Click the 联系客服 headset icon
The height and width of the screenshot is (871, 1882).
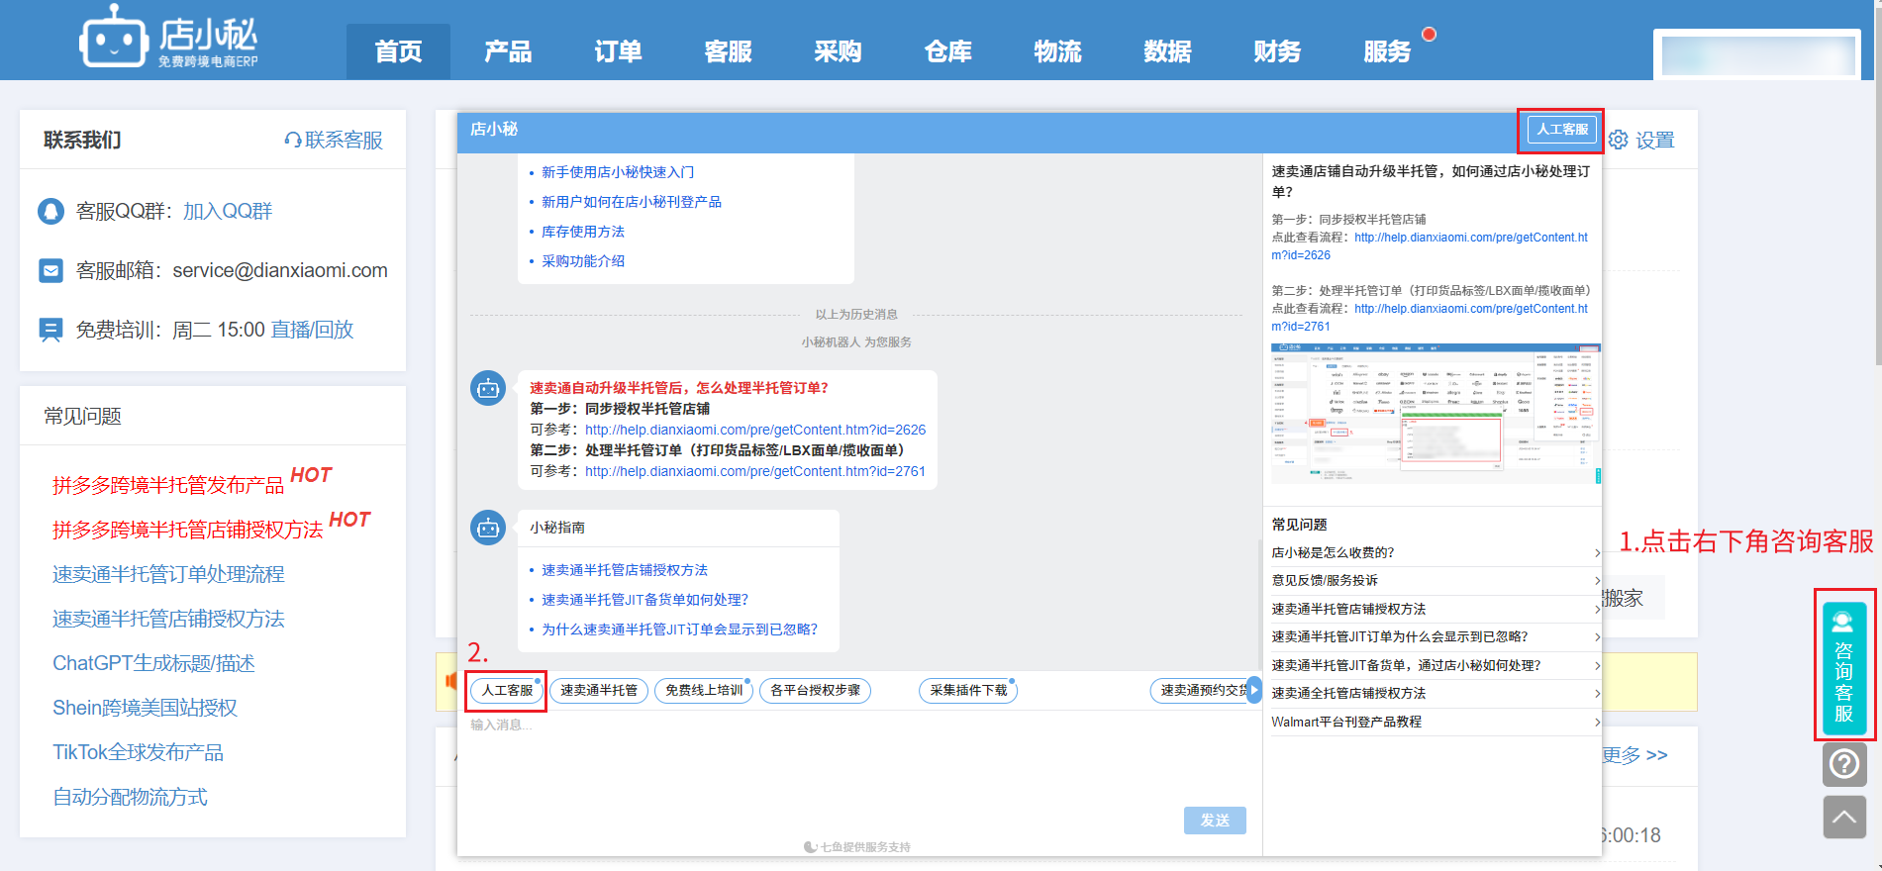pos(292,141)
